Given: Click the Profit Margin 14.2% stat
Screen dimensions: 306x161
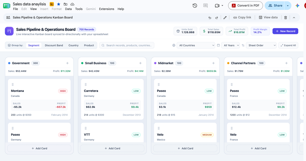Looking at the screenshot, I should pyautogui.click(x=260, y=31).
